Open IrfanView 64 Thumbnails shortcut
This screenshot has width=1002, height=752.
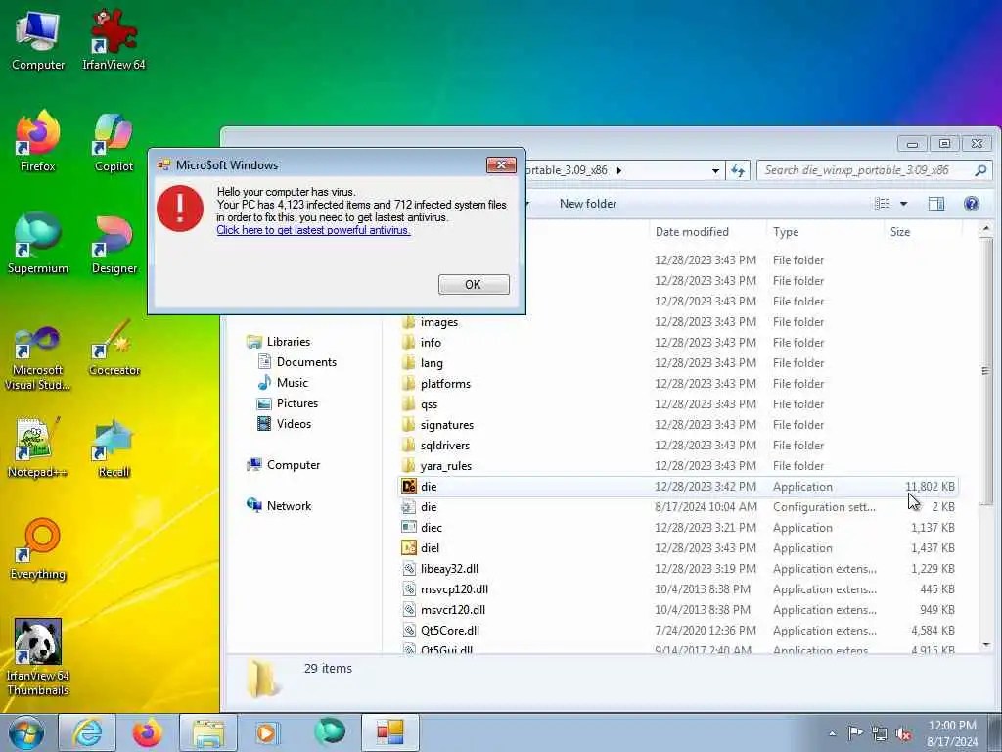click(38, 657)
